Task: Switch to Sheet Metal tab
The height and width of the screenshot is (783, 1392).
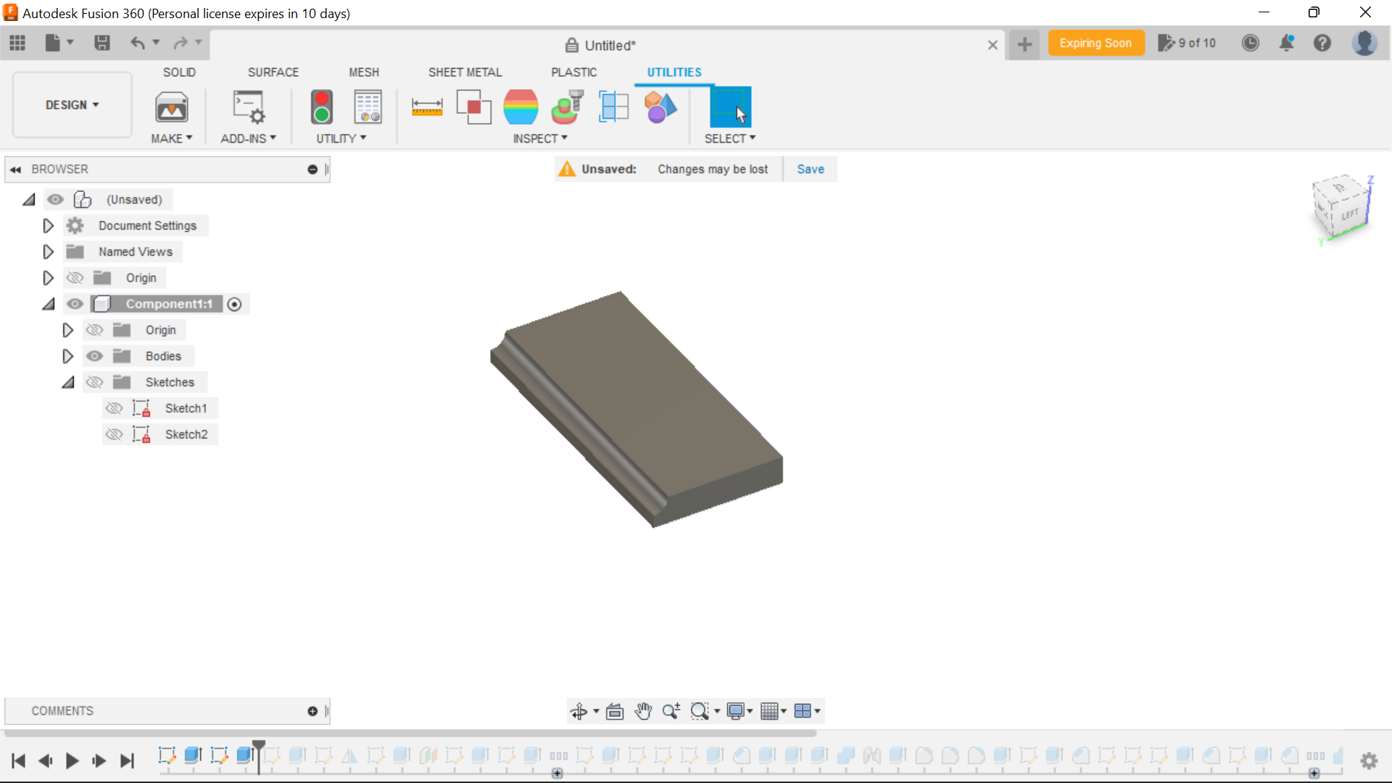Action: tap(465, 72)
